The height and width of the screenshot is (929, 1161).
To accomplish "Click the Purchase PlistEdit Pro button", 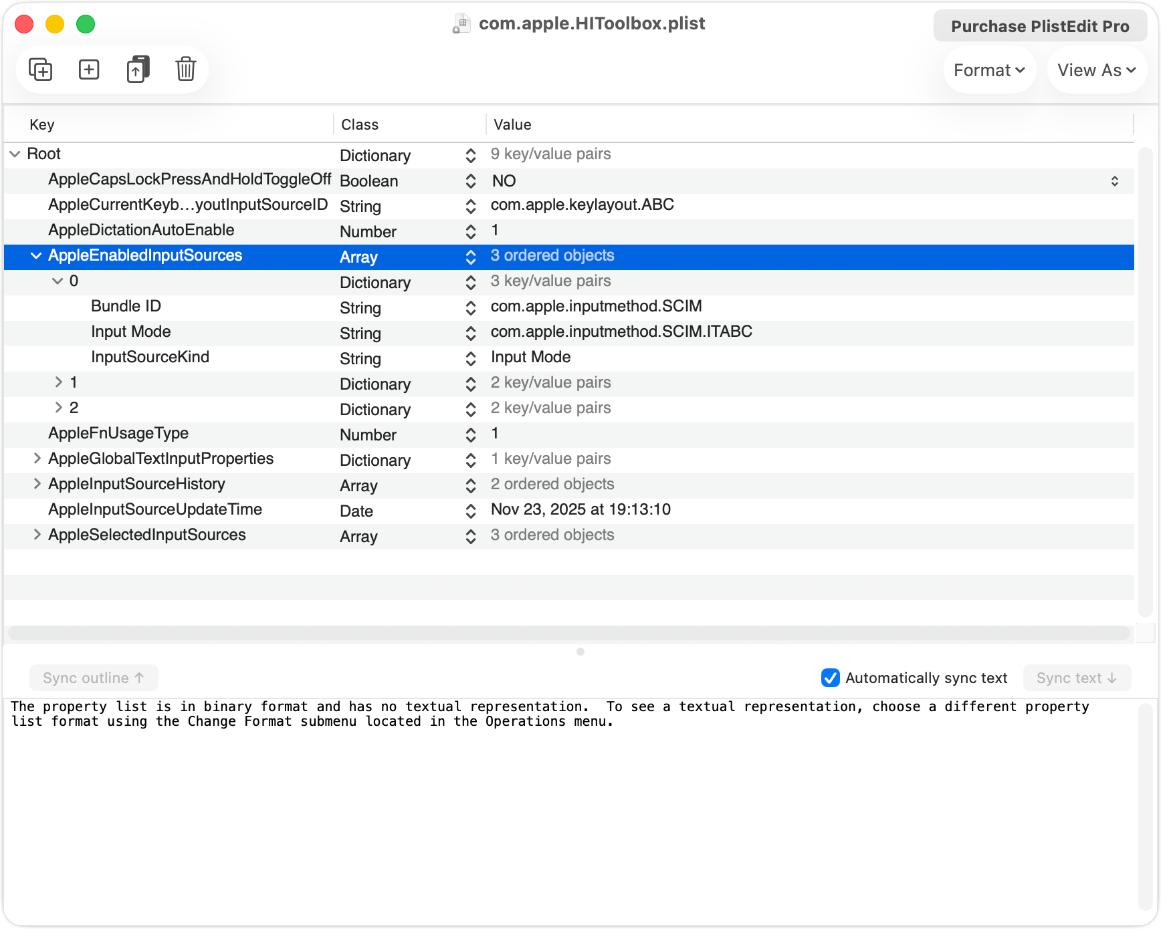I will [x=1041, y=26].
